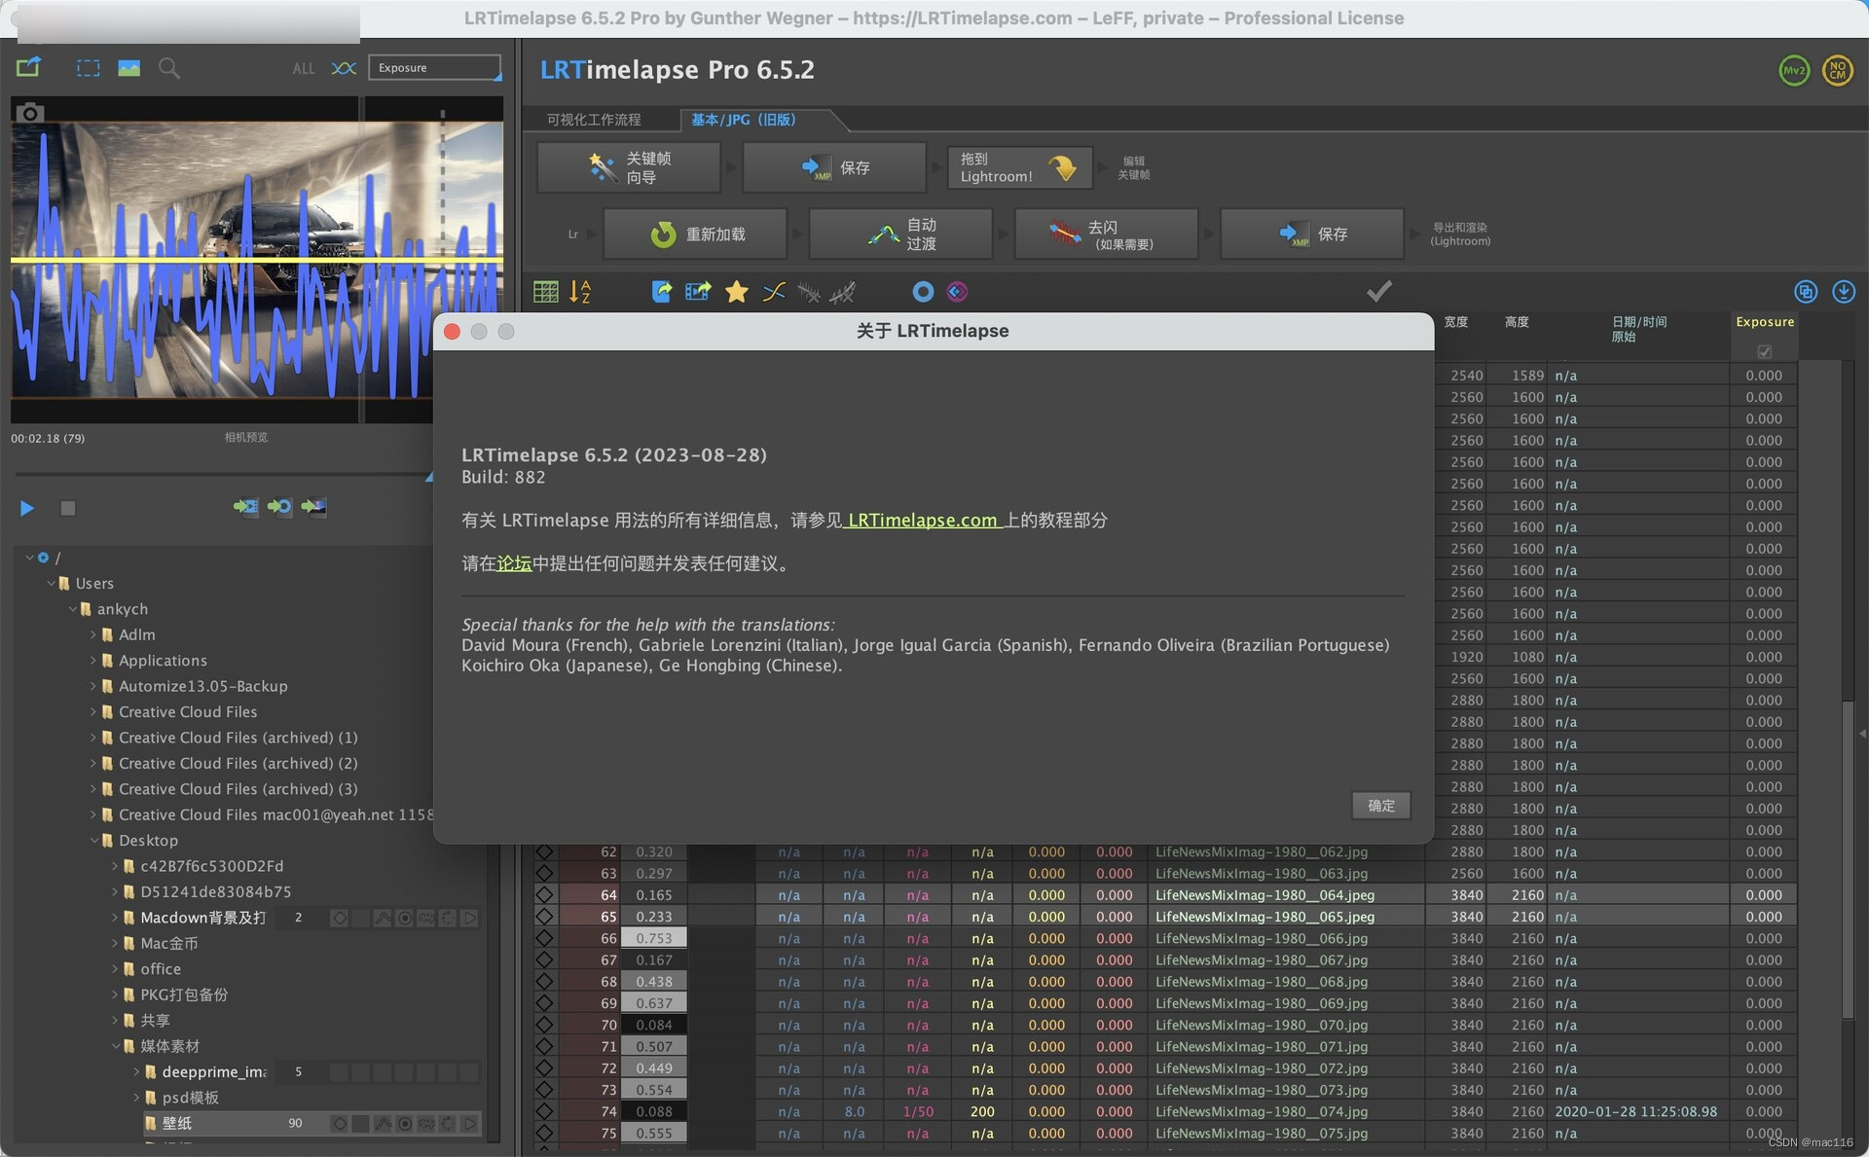
Task: Click the gray crossed curve toolbar icon
Action: pyautogui.click(x=843, y=291)
